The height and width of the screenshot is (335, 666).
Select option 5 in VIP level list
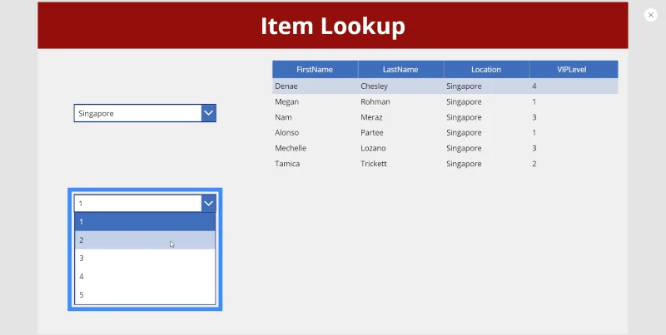[x=145, y=295]
